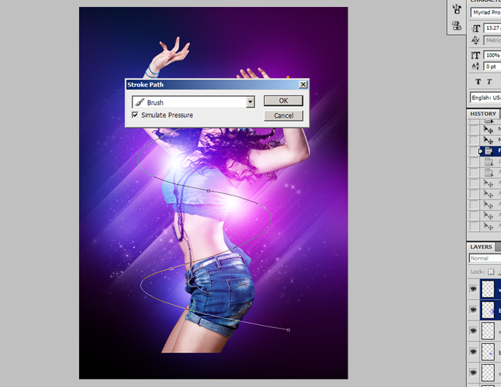Select the Move history state directly above highlighted state
Image resolution: width=501 pixels, height=387 pixels.
490,140
